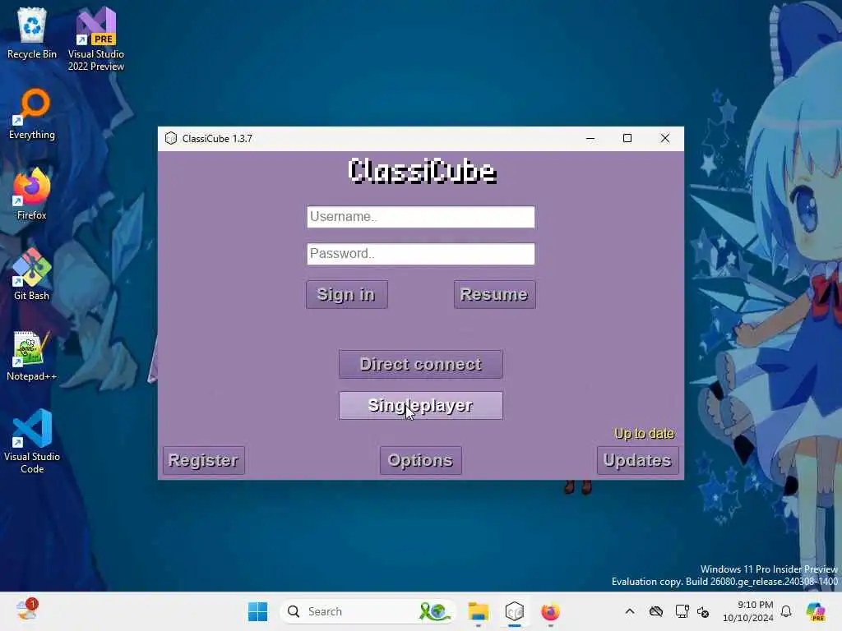The width and height of the screenshot is (842, 631).
Task: Expand the hidden system tray icons
Action: tap(630, 611)
